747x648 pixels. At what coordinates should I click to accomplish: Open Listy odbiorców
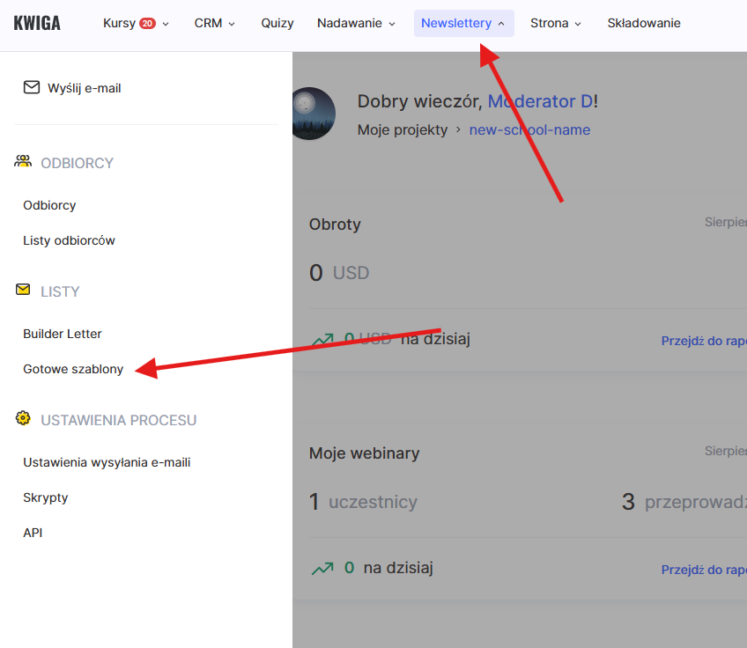[x=69, y=240]
